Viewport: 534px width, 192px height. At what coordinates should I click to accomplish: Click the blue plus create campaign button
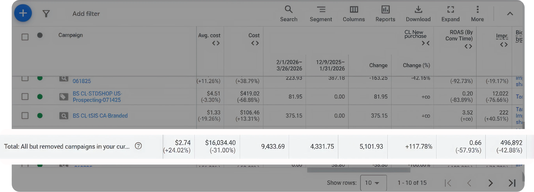(23, 13)
